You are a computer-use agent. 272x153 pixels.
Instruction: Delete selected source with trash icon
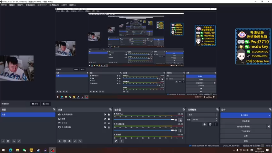pos(65,141)
